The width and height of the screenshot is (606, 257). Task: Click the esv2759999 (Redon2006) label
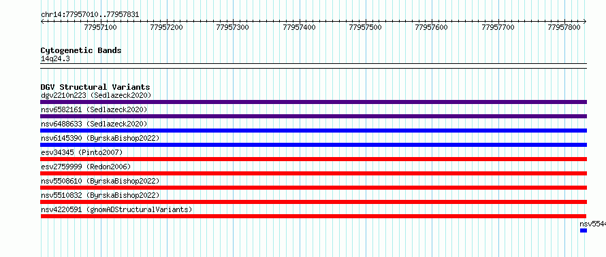tap(86, 167)
